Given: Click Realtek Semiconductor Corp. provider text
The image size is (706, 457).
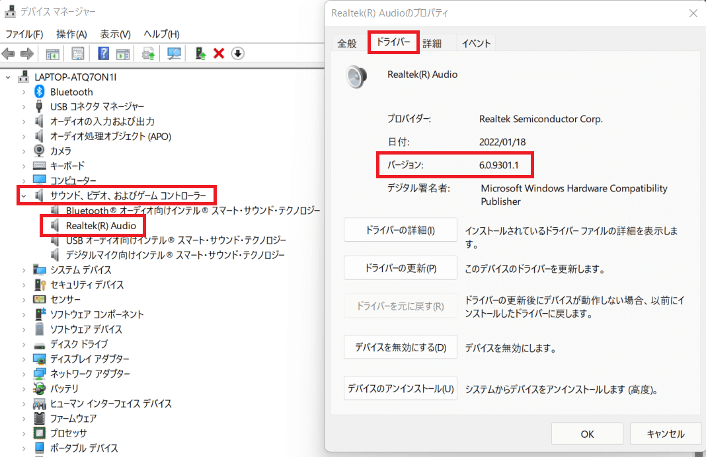Looking at the screenshot, I should tap(541, 119).
